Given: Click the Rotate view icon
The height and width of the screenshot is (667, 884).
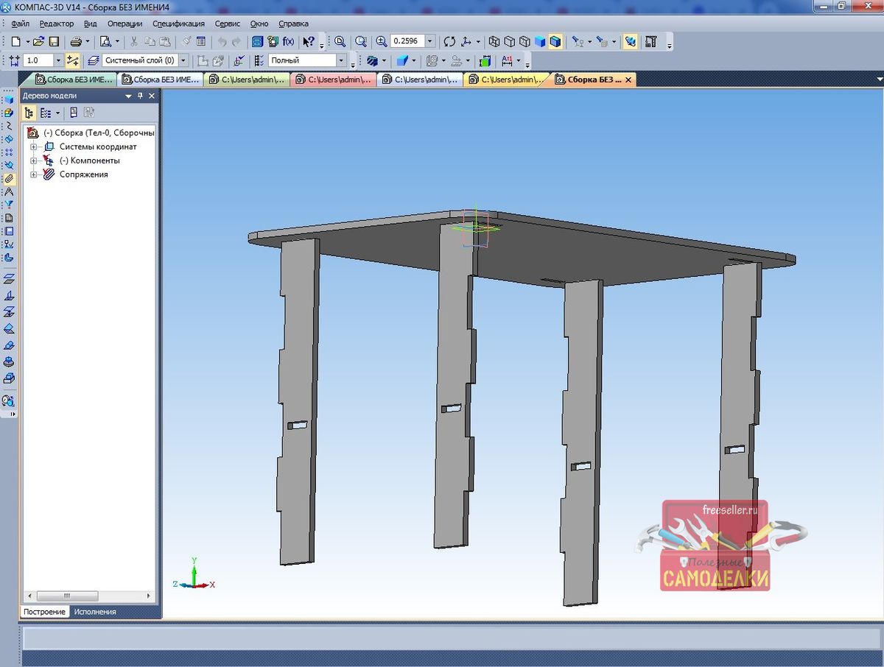Looking at the screenshot, I should 449,42.
